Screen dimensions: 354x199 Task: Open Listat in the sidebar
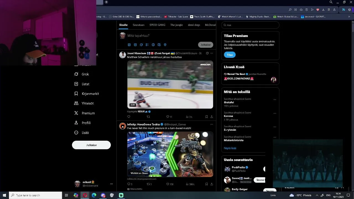[82, 84]
